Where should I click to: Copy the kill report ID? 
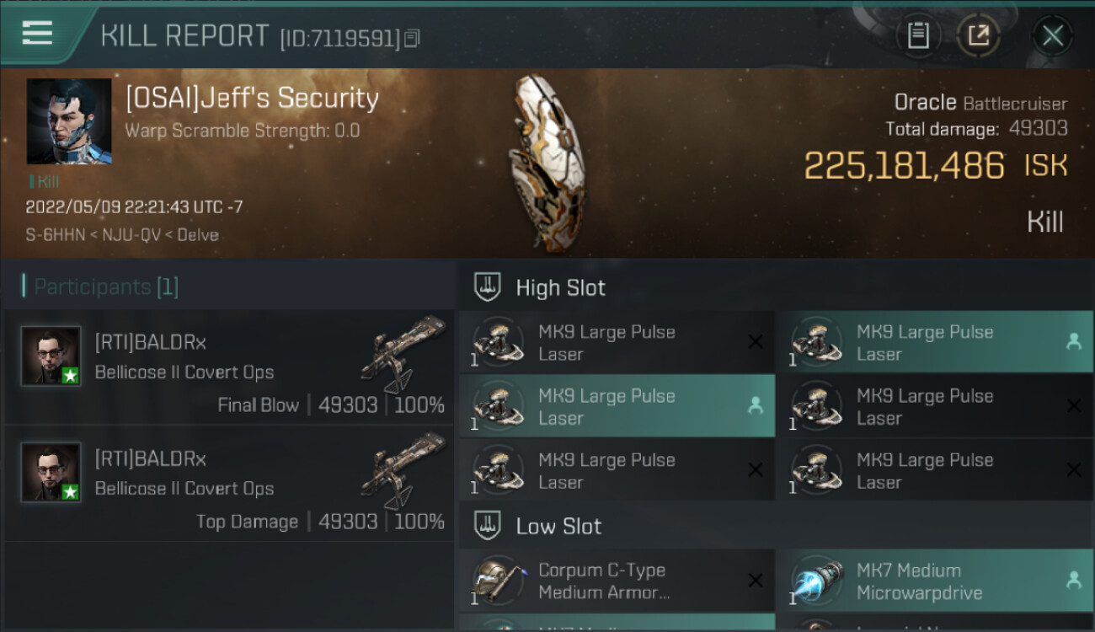(x=412, y=38)
